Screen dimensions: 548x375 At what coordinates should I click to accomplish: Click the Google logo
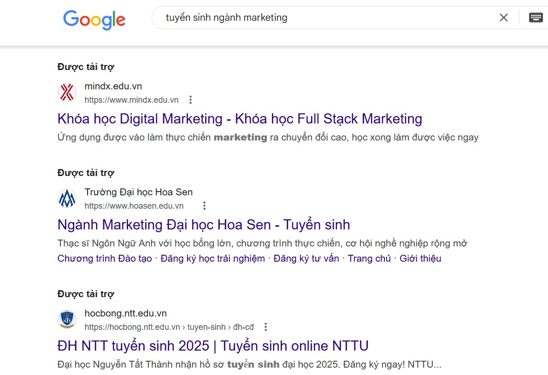[94, 19]
